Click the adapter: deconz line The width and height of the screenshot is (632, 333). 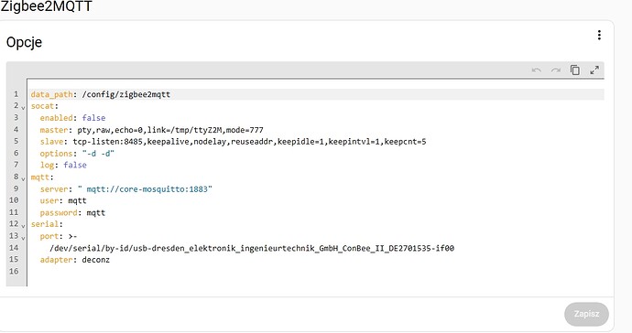pos(74,260)
